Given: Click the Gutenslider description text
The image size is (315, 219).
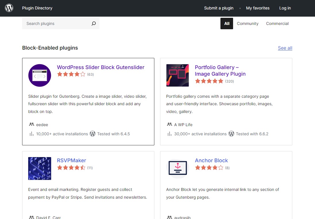Looking at the screenshot, I should 87,104.
